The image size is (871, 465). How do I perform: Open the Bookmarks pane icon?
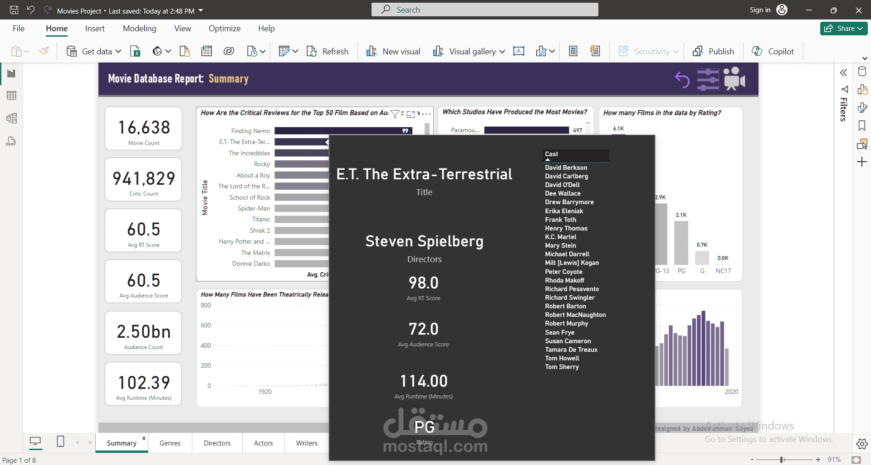[862, 126]
